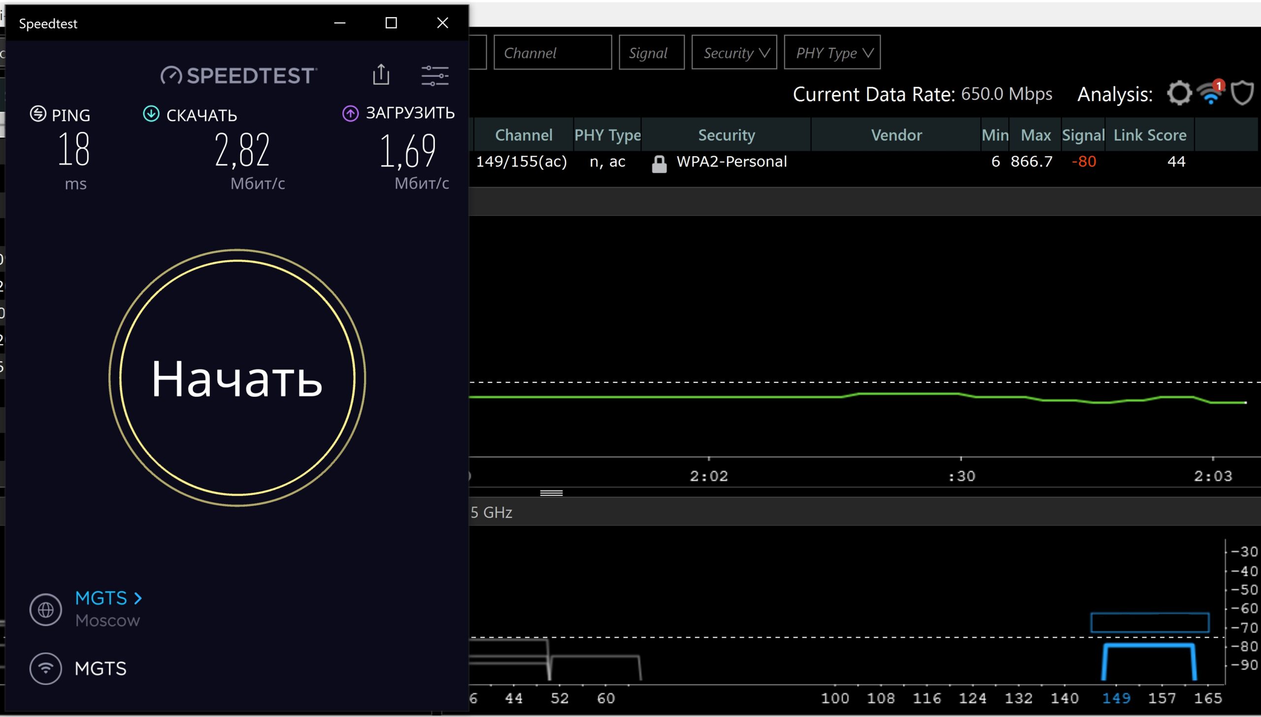
Task: Click the Signal filter field
Action: tap(651, 52)
